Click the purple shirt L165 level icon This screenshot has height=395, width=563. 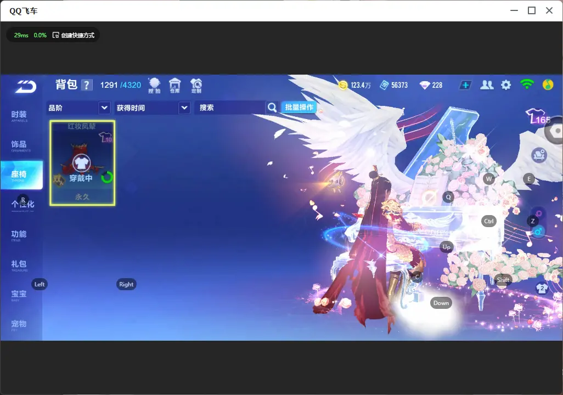click(x=538, y=116)
